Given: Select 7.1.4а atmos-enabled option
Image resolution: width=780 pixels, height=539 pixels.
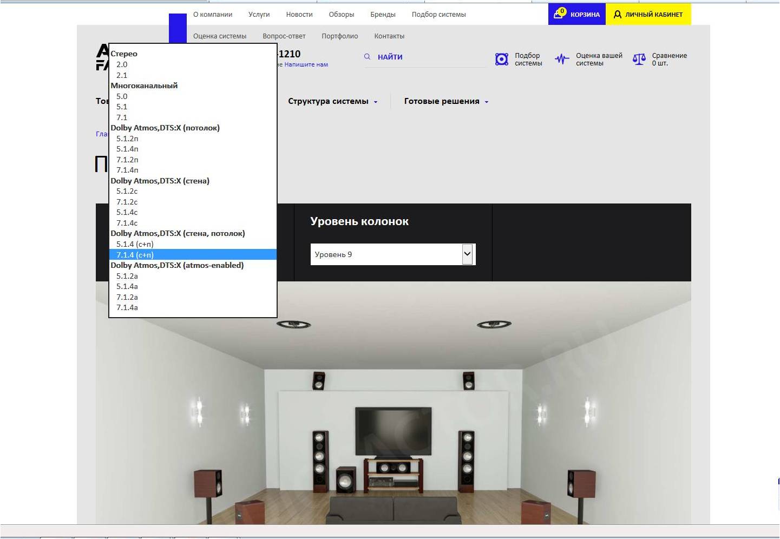Looking at the screenshot, I should coord(193,307).
